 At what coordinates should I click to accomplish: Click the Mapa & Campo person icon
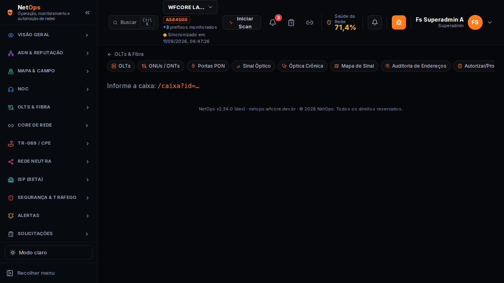click(x=11, y=71)
